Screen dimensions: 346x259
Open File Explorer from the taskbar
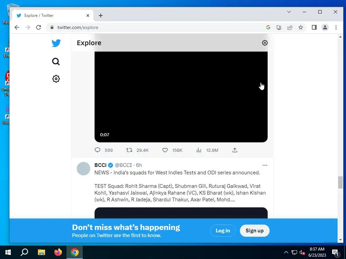(41, 252)
